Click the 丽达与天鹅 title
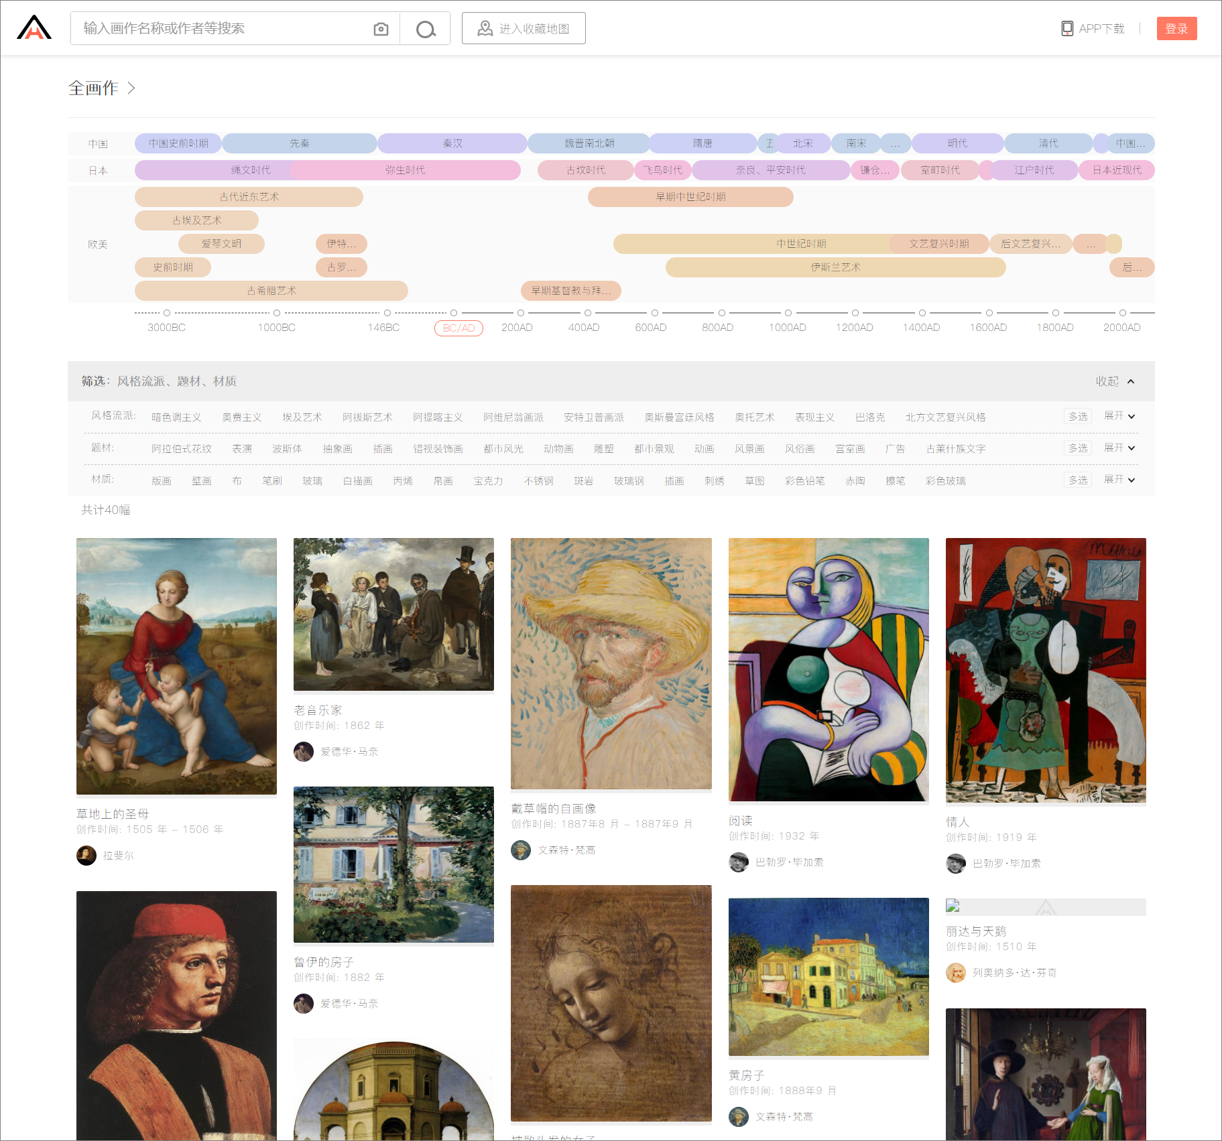Image resolution: width=1222 pixels, height=1141 pixels. pos(976,931)
